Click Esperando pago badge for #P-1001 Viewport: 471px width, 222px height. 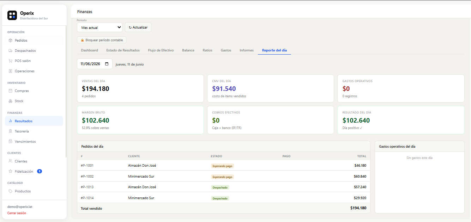(222, 166)
